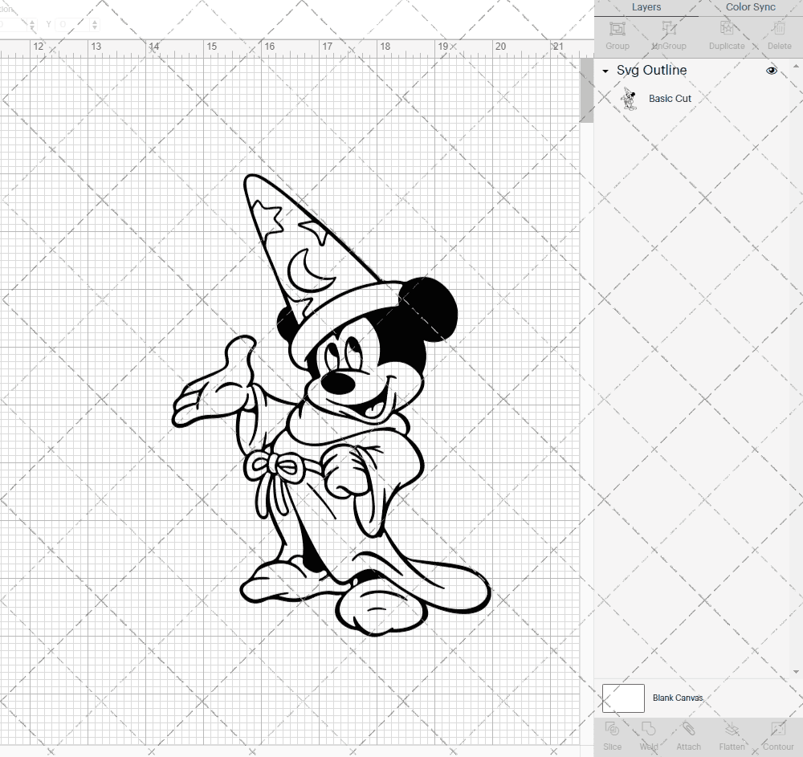Select the Basic Cut layer

click(x=670, y=98)
